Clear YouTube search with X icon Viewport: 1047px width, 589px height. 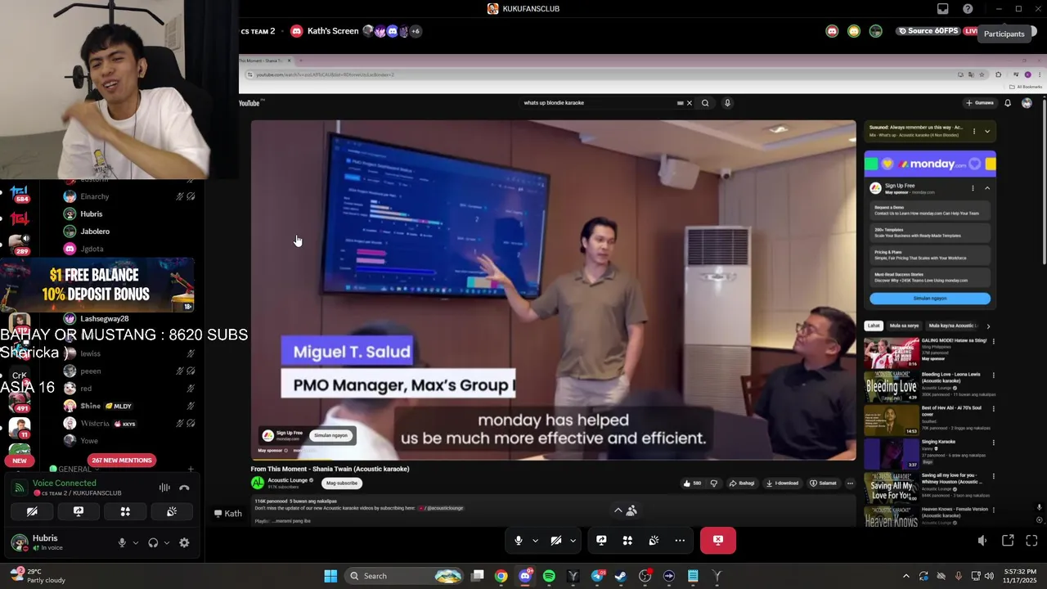[689, 103]
